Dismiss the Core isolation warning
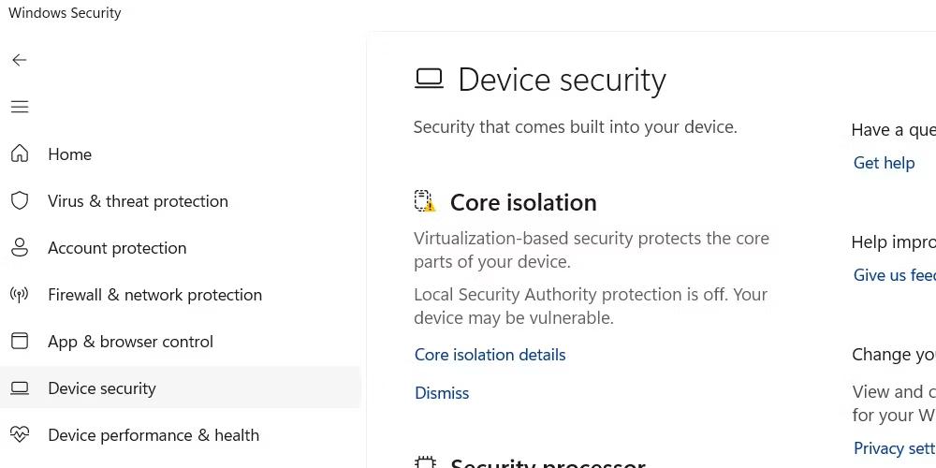 point(442,393)
